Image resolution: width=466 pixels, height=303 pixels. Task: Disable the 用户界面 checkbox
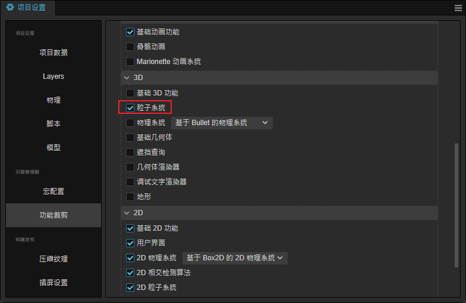point(130,243)
